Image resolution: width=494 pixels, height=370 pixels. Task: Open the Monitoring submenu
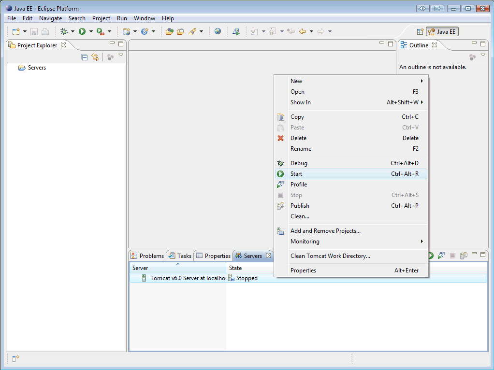coord(351,242)
